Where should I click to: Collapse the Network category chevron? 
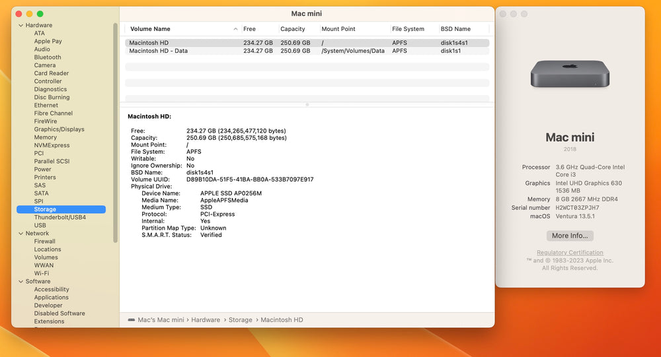[20, 233]
